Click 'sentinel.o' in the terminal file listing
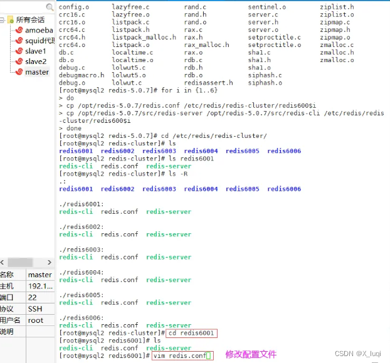Viewport: 390px width, 363px height. point(267,7)
